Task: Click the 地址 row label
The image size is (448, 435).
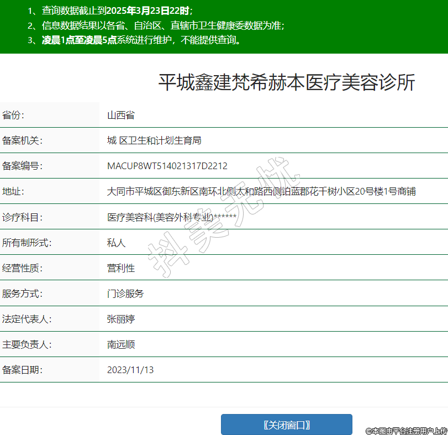Action: pyautogui.click(x=14, y=191)
